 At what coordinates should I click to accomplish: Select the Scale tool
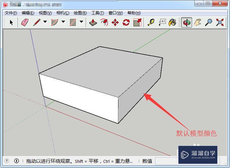[138, 22]
